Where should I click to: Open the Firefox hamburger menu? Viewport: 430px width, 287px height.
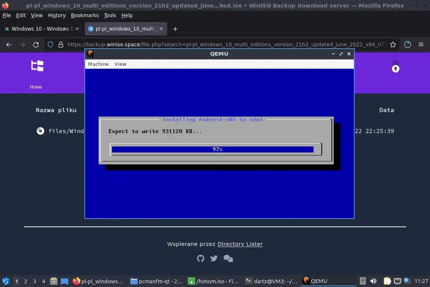pos(421,44)
